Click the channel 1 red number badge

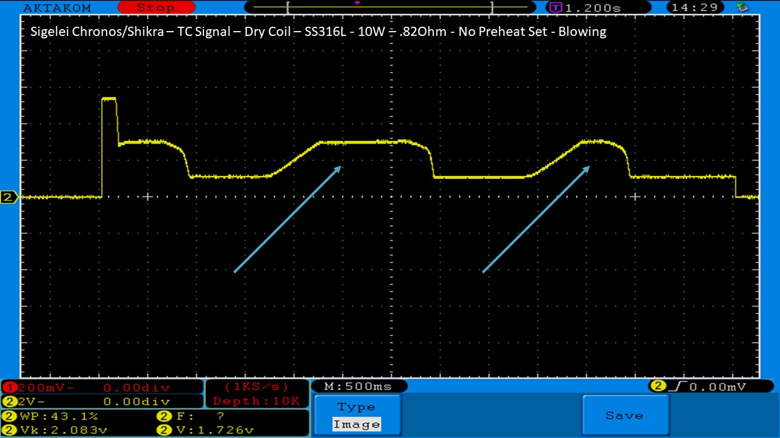tap(10, 387)
